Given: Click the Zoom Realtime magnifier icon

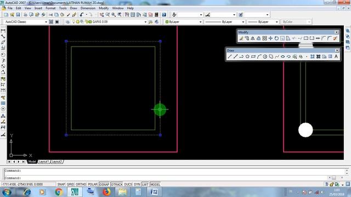Looking at the screenshot, I should pos(107,15).
